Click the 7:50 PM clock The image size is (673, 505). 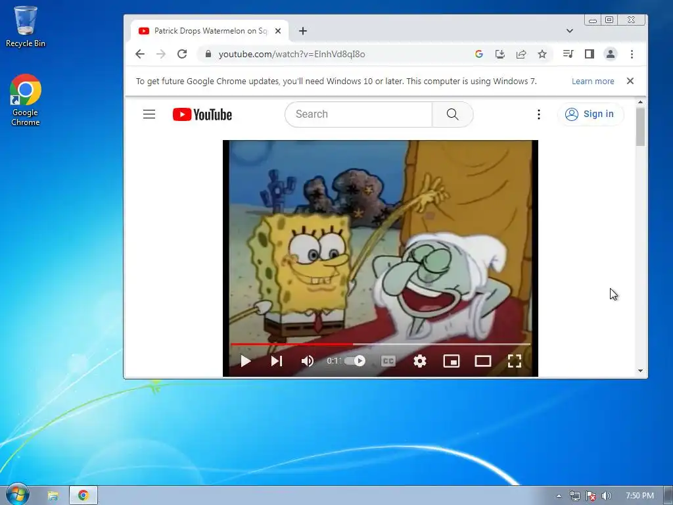(x=639, y=496)
